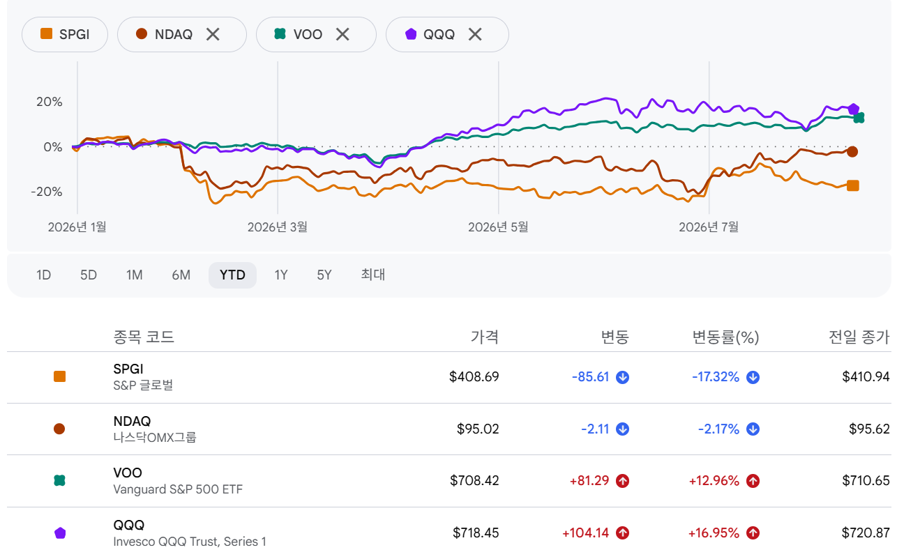Screen dimensions: 897x559
Task: Click the orange square in SPGI table row
Action: 59,376
